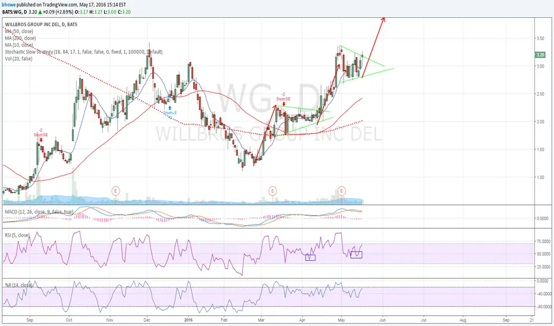This screenshot has width=554, height=326.
Task: Select the MA (200, close) indicator label
Action: click(x=20, y=38)
